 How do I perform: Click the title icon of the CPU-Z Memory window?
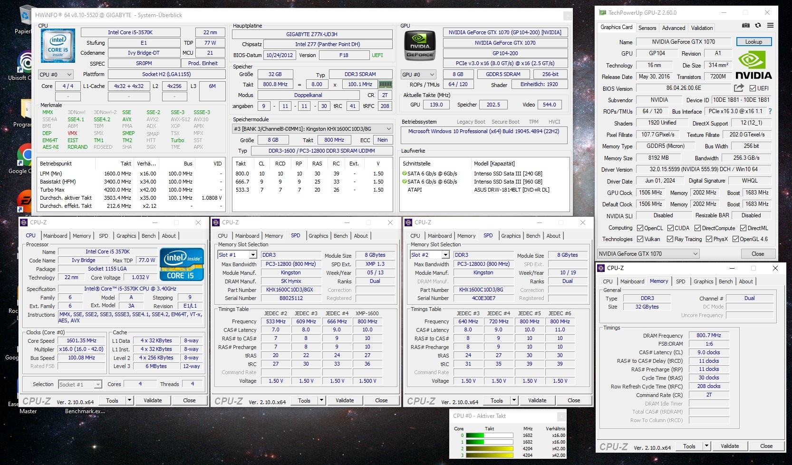point(601,268)
